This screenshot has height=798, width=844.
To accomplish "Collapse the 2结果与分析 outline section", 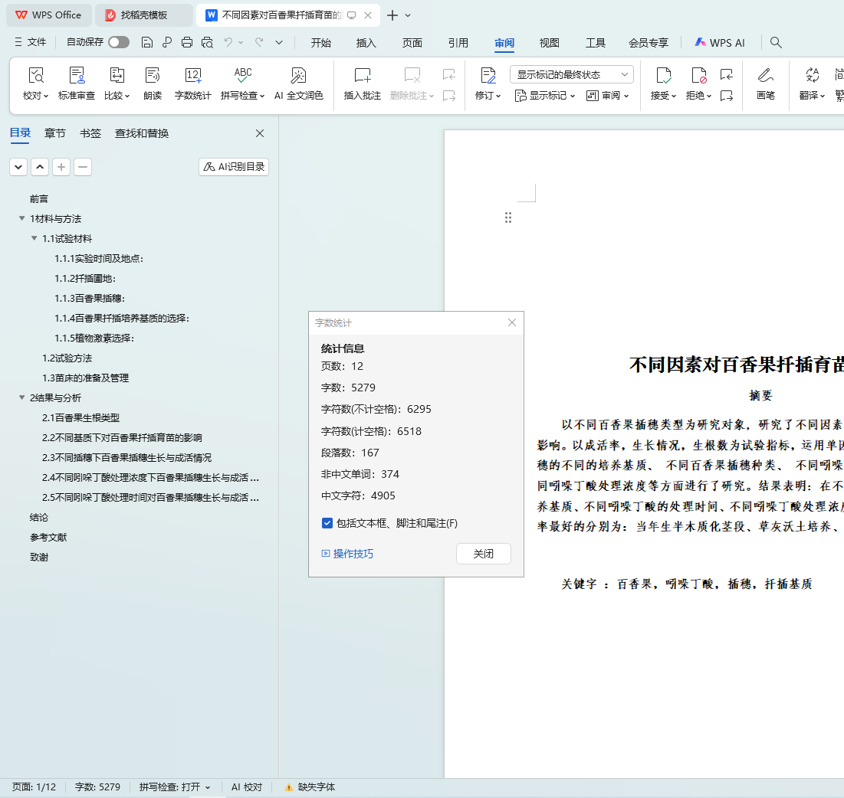I will pyautogui.click(x=22, y=398).
